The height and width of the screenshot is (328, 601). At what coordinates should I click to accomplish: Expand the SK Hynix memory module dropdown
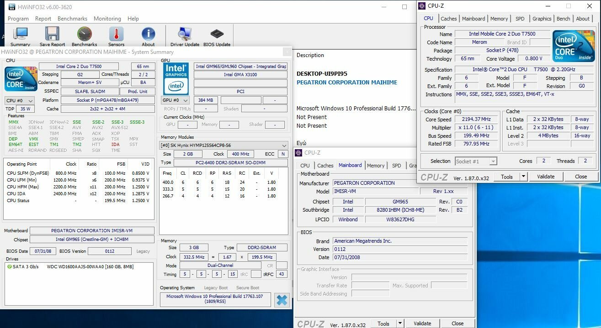pyautogui.click(x=224, y=146)
